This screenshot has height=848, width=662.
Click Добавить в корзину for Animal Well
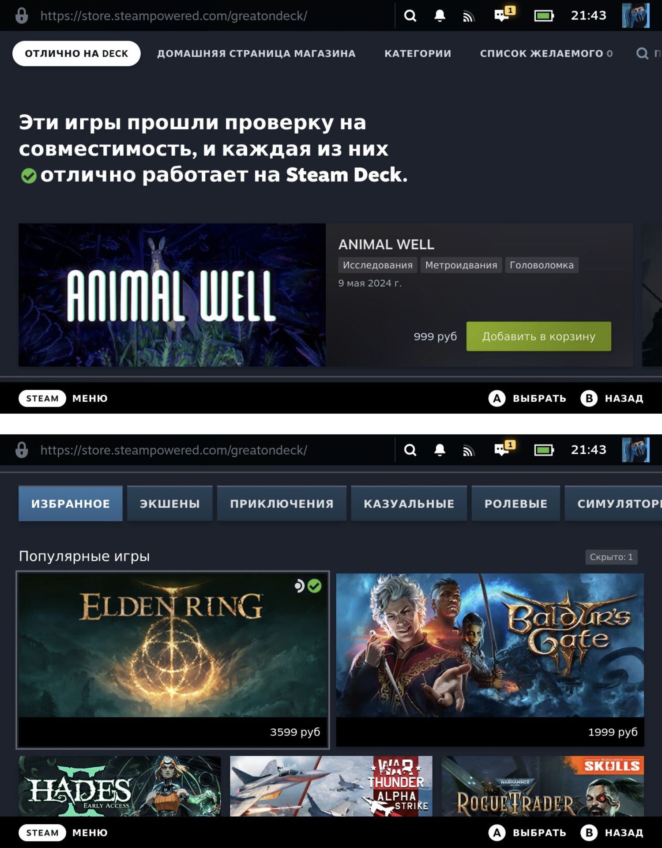[538, 336]
